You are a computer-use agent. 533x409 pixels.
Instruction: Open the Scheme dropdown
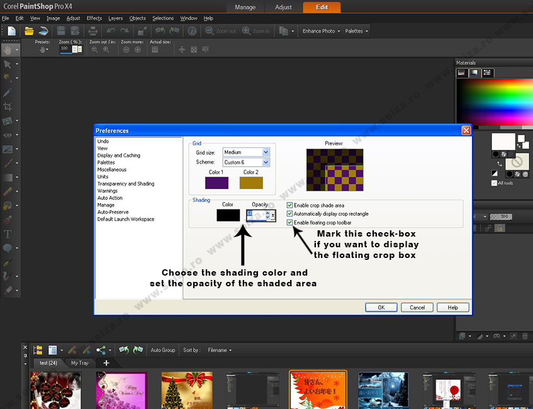(x=266, y=162)
